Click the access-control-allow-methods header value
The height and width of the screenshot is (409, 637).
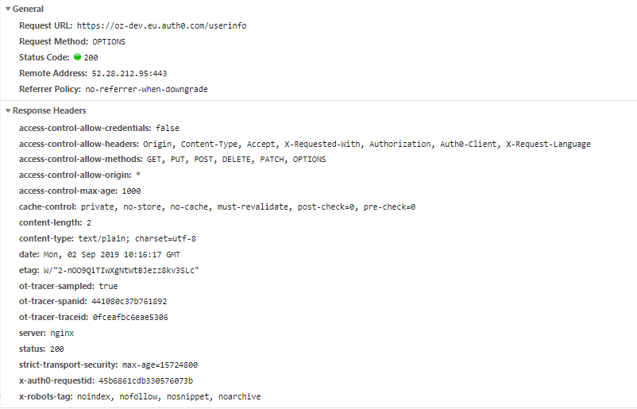pyautogui.click(x=236, y=160)
